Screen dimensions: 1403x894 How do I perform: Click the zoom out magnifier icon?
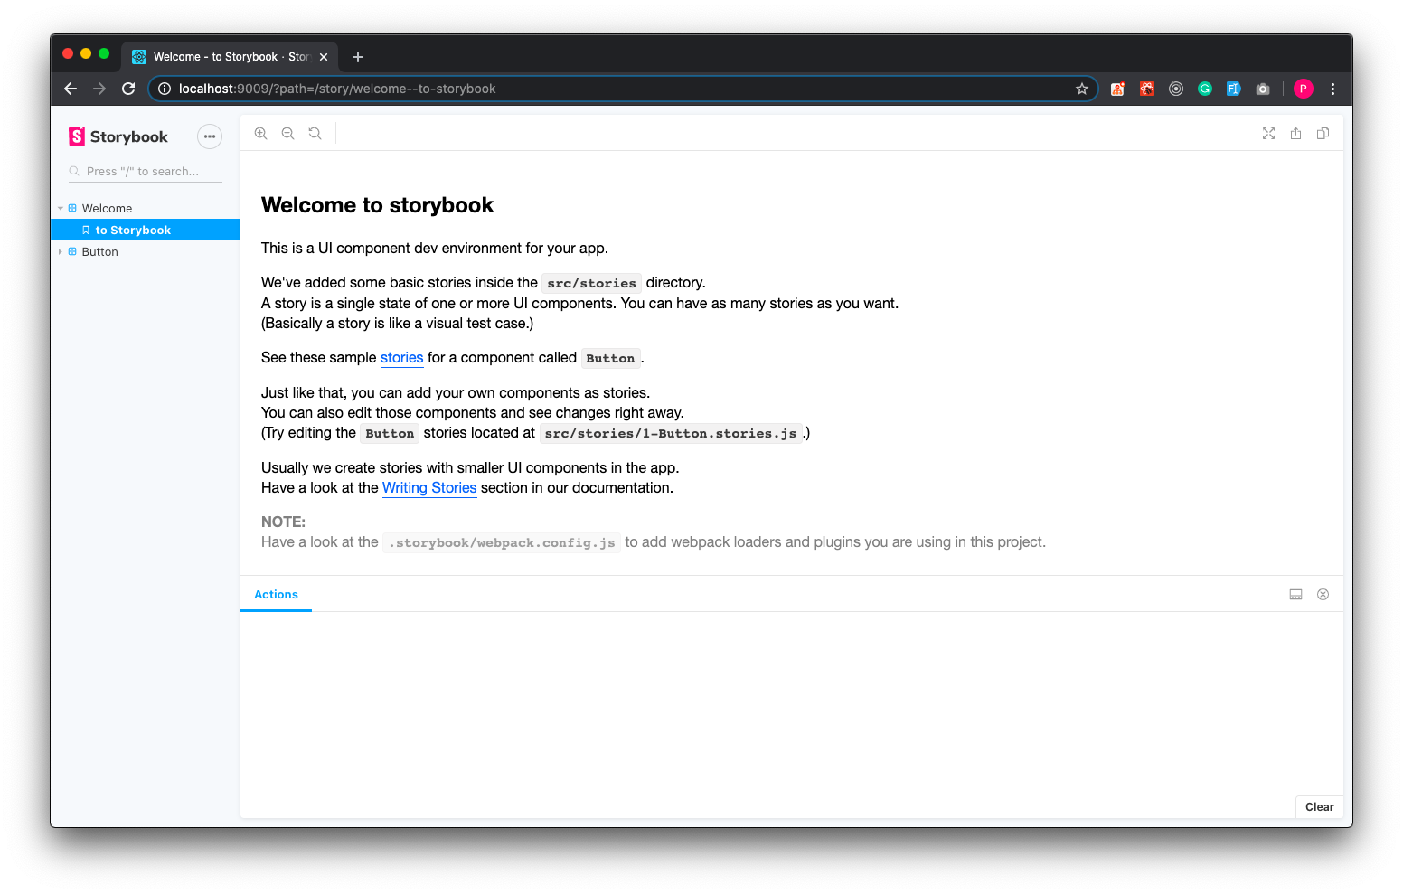click(x=287, y=133)
